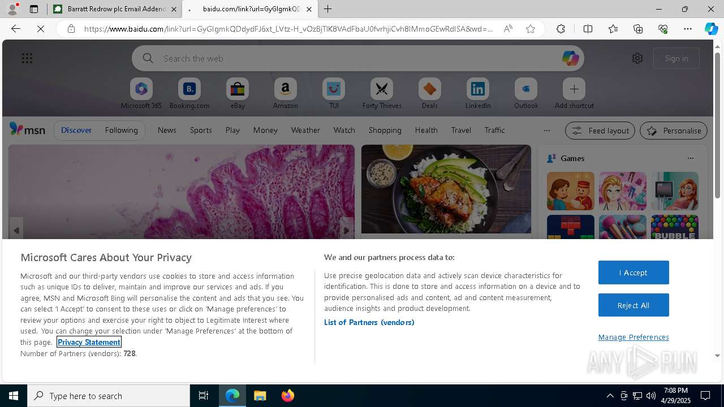Open the Weather menu item
724x407 pixels.
(x=305, y=130)
